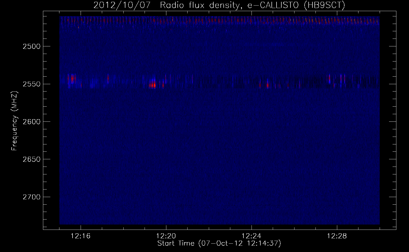Select the 2700 frequency axis label
The height and width of the screenshot is (252, 409).
tap(32, 197)
